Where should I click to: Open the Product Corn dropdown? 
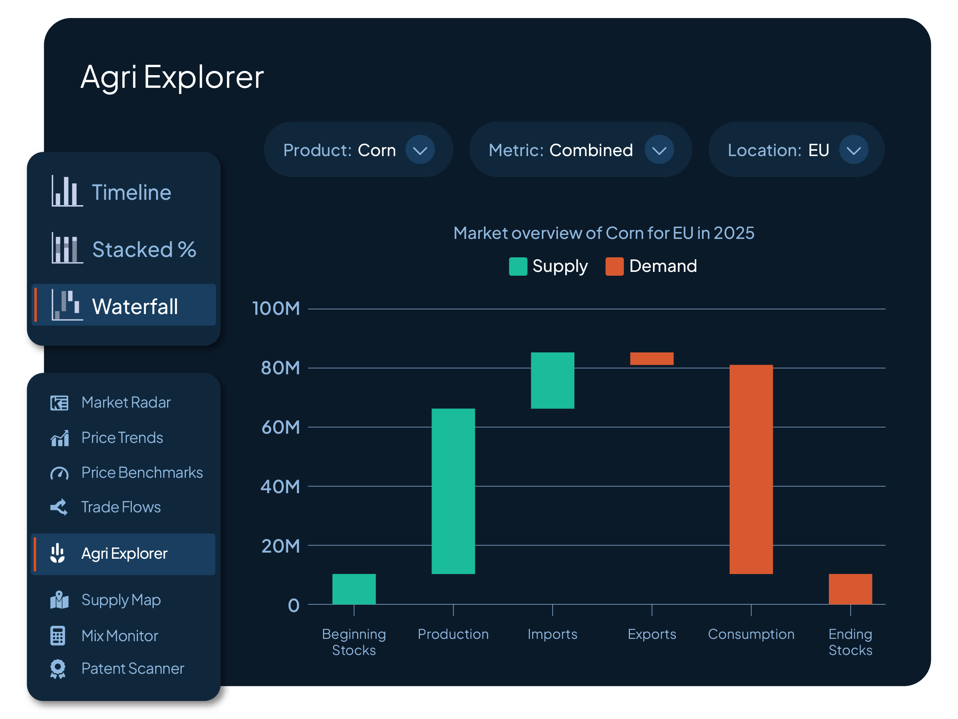click(x=420, y=150)
